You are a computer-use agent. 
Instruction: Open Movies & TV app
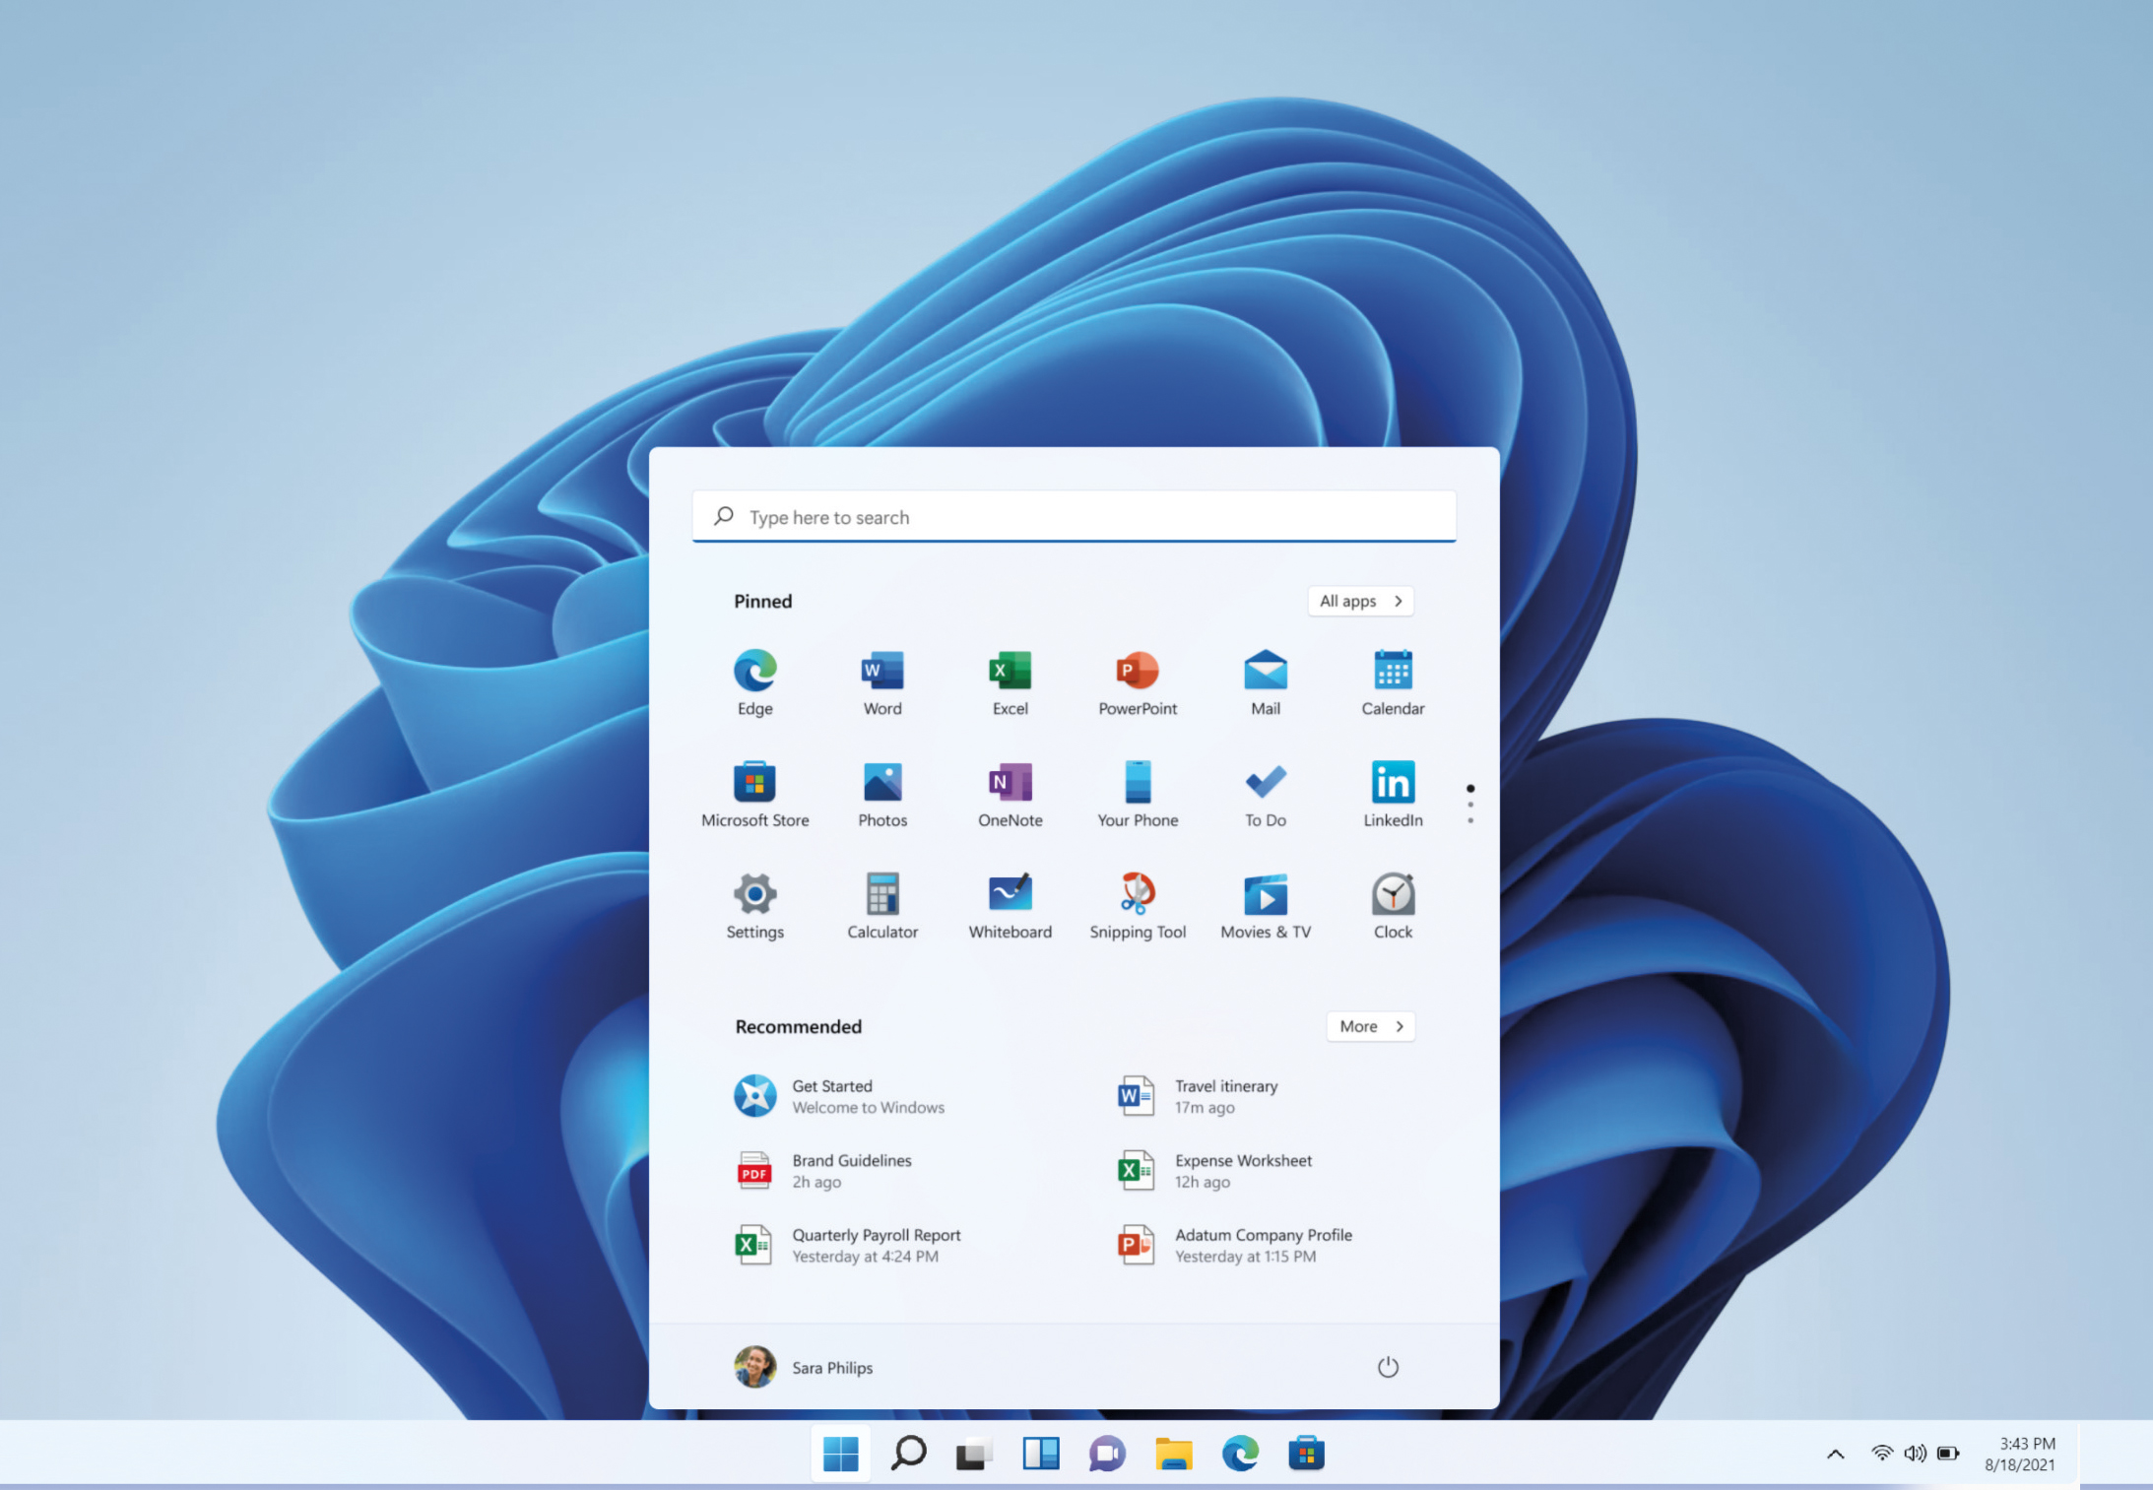click(x=1265, y=905)
